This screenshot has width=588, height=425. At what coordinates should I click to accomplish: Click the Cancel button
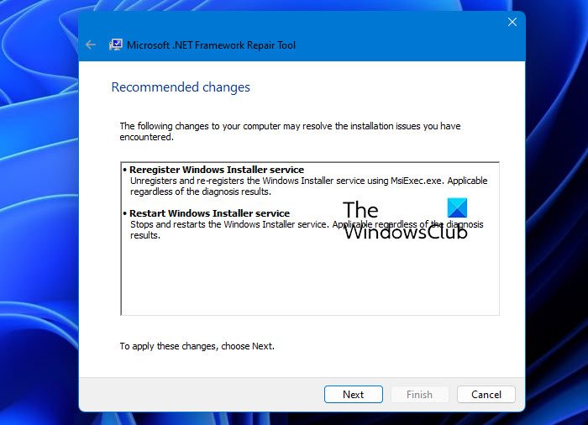tap(486, 394)
